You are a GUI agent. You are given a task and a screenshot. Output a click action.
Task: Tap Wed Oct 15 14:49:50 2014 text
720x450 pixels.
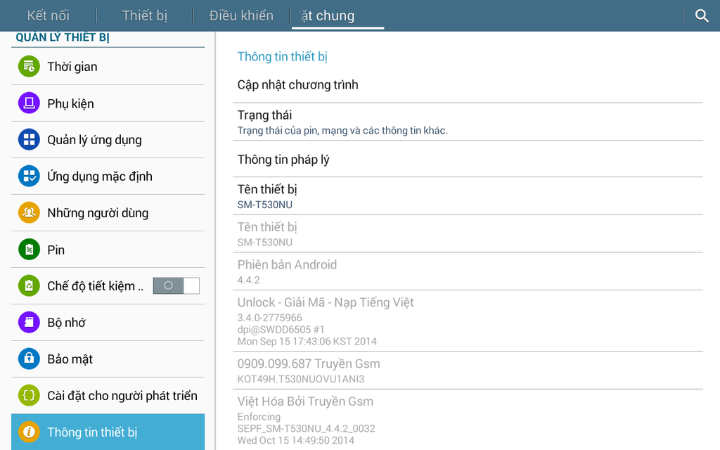click(x=296, y=441)
